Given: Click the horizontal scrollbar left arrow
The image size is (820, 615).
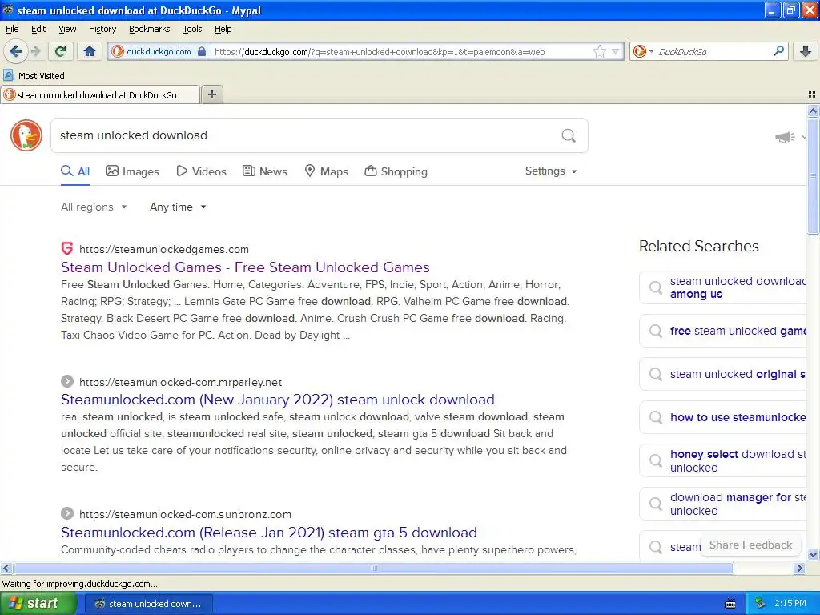Looking at the screenshot, I should [6, 568].
